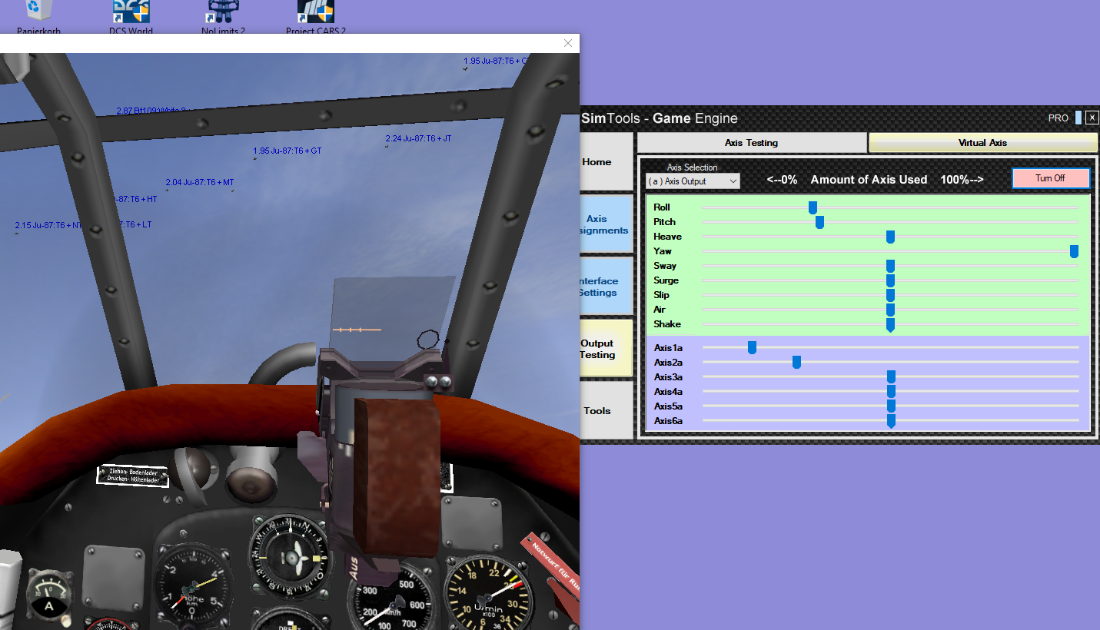The height and width of the screenshot is (630, 1100).
Task: Switch to the Output Testing section
Action: point(606,349)
